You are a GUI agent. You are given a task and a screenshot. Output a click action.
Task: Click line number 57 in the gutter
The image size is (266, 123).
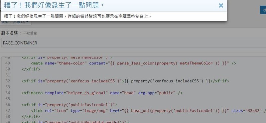click(x=7, y=111)
